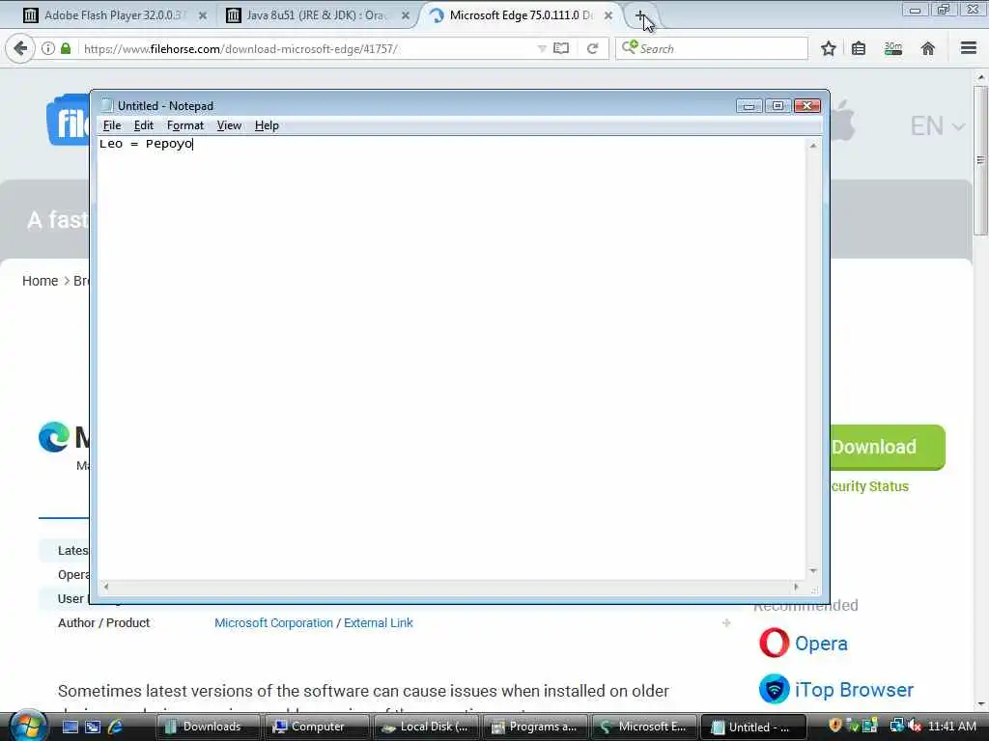Click the 30m toolbar icon

coord(893,48)
